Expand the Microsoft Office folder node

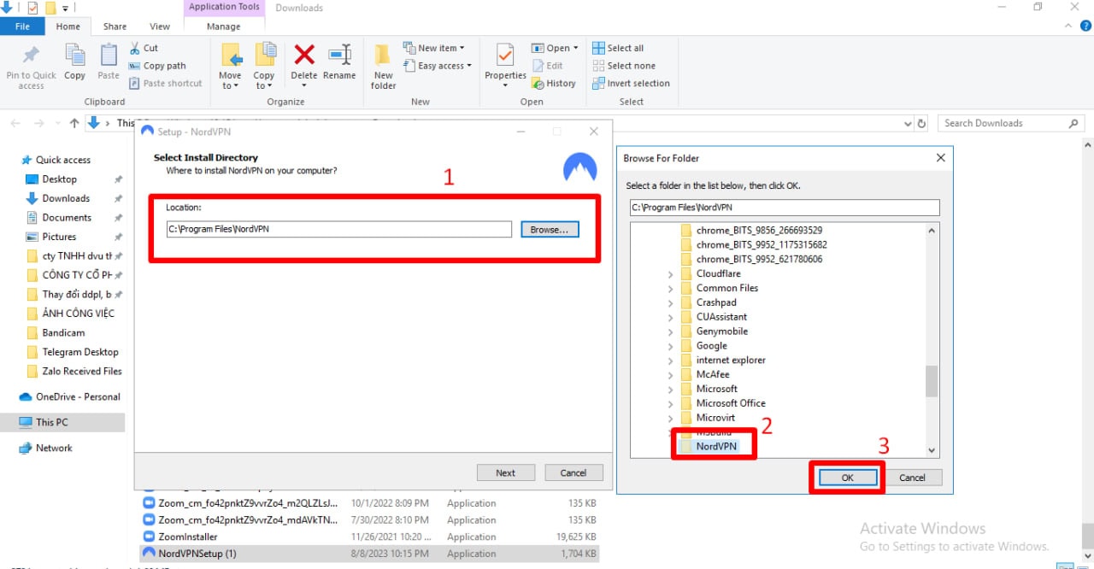point(670,403)
